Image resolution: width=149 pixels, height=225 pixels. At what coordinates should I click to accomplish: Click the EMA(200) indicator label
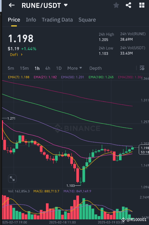point(130,77)
